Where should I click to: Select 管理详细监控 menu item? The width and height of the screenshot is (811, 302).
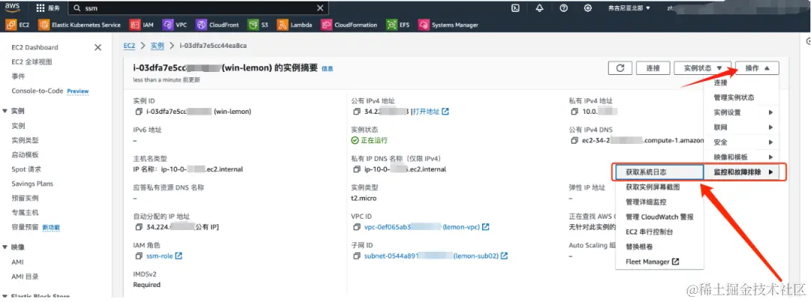click(x=659, y=202)
